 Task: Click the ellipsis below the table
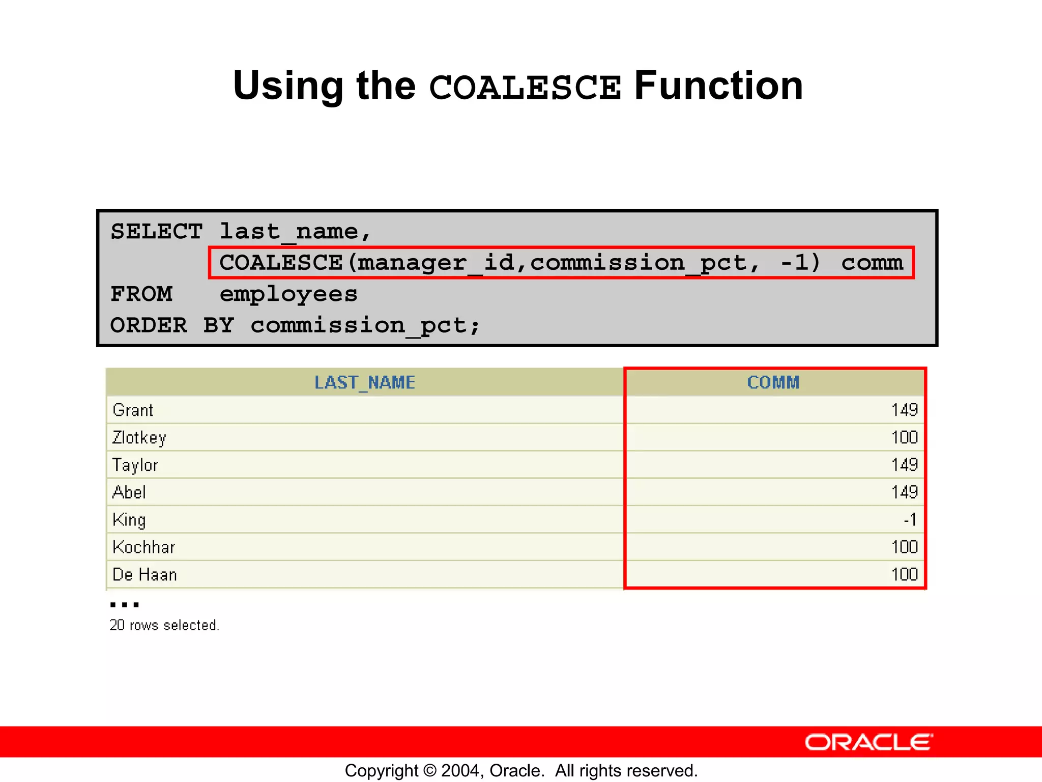point(124,605)
